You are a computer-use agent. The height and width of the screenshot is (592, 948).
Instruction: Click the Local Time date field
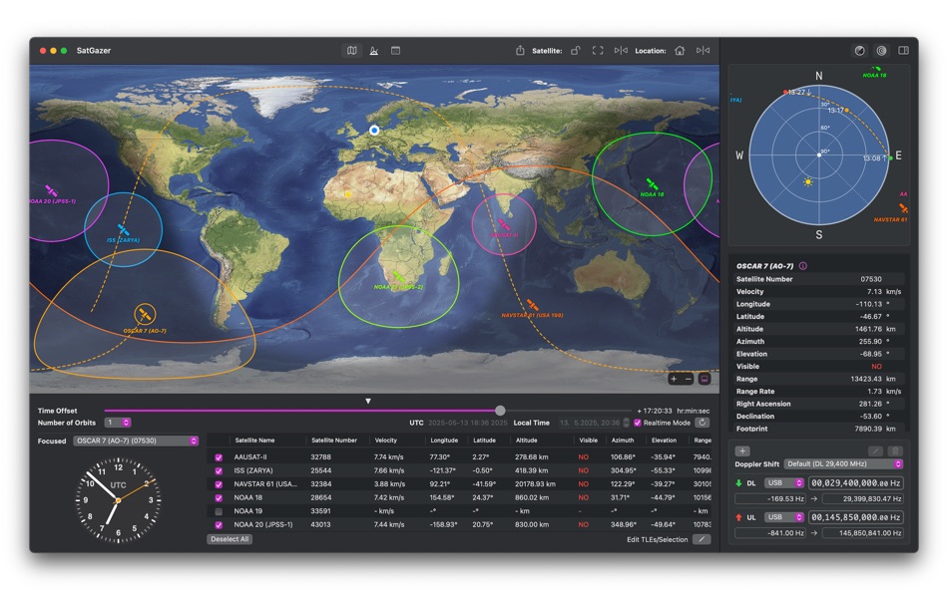pyautogui.click(x=590, y=423)
